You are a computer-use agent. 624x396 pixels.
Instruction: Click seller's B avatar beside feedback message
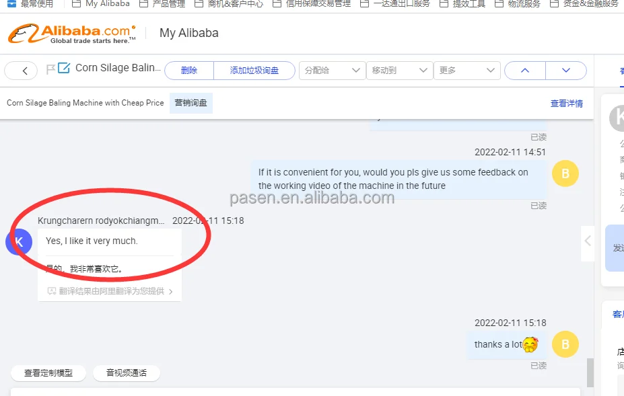[x=565, y=173]
